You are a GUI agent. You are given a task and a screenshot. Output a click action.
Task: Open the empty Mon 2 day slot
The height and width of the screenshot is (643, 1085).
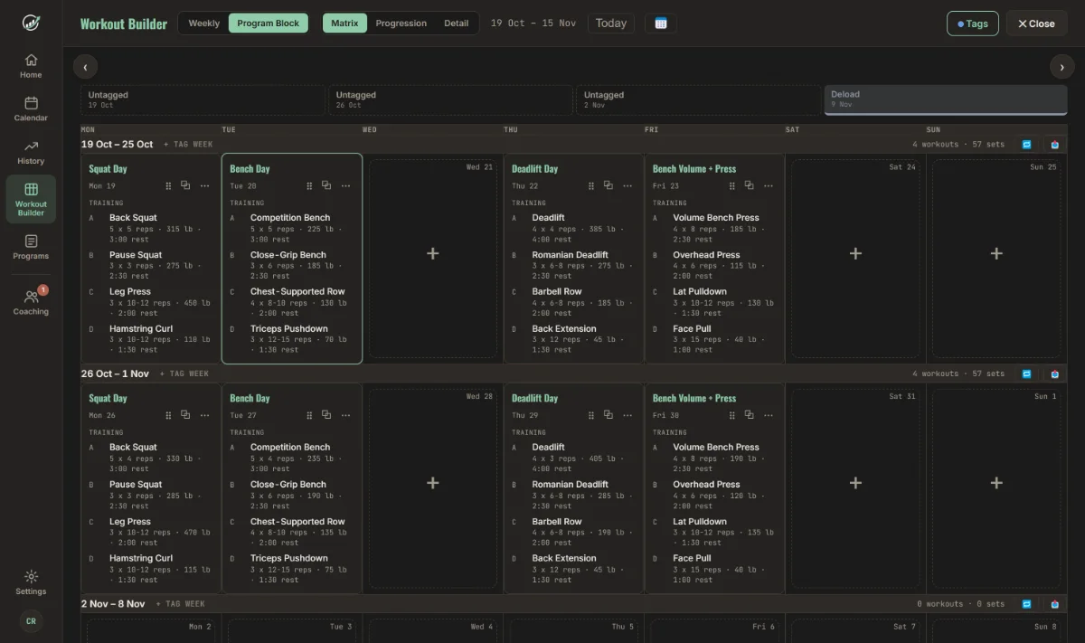[151, 630]
